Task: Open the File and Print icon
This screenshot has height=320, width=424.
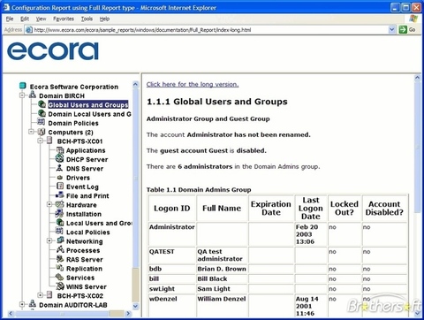Action: tap(60, 195)
